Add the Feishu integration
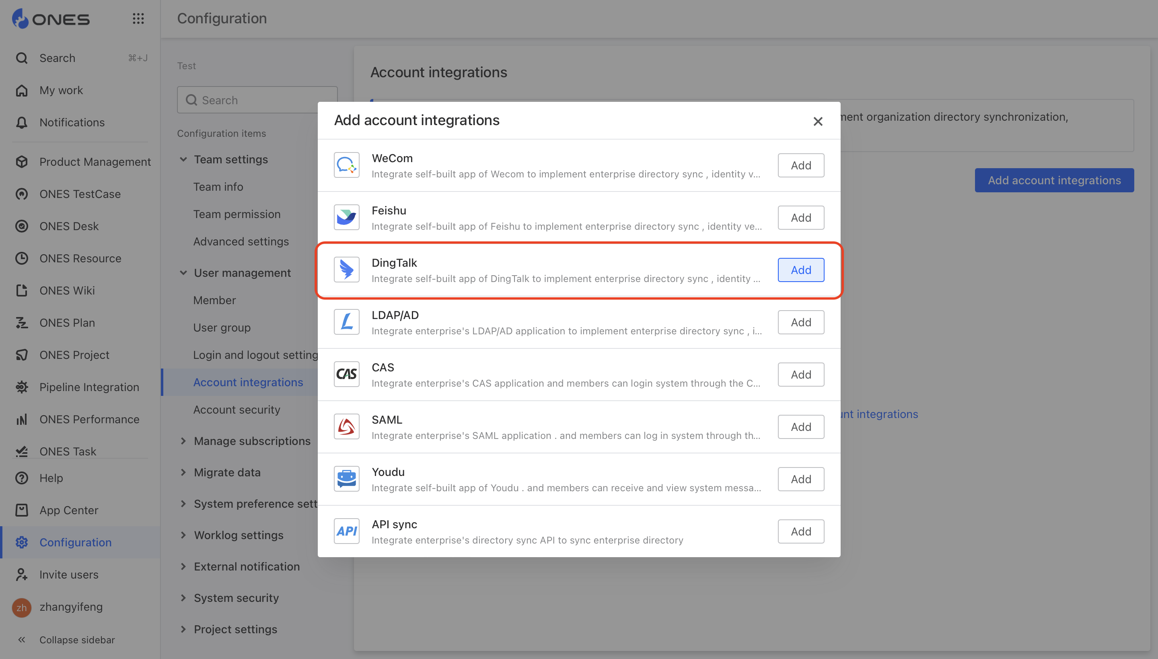 pyautogui.click(x=801, y=218)
